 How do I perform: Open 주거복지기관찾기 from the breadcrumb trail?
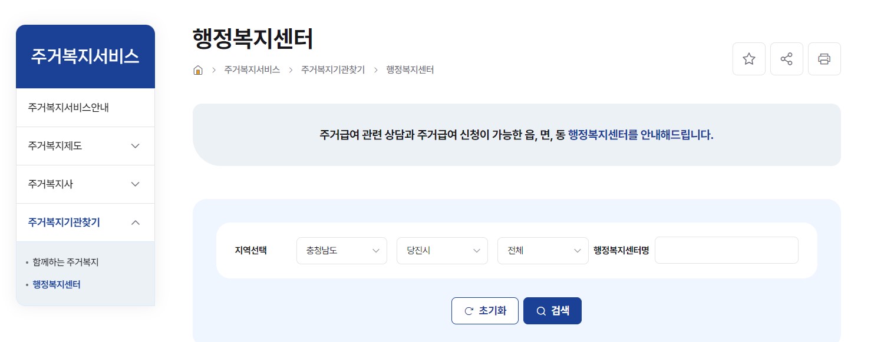point(333,69)
